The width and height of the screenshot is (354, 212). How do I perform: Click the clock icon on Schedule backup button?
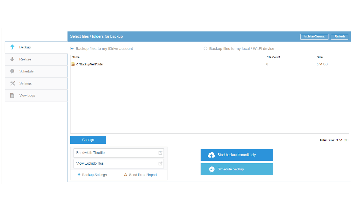[x=211, y=169]
